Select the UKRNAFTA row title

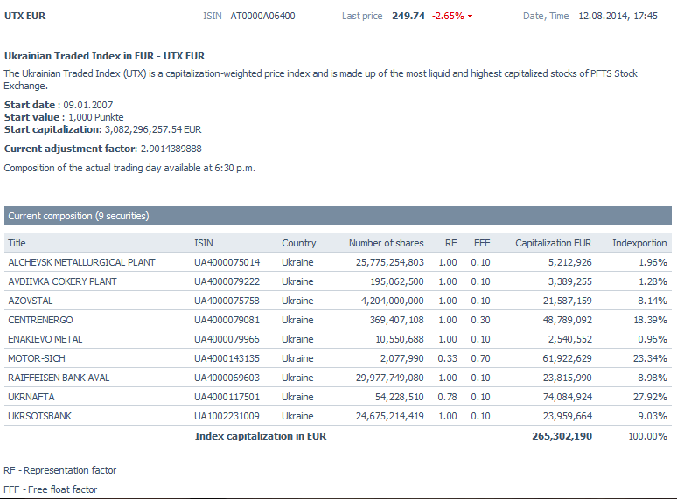tap(31, 397)
